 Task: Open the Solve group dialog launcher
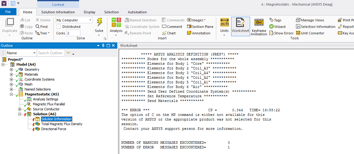(x=105, y=38)
